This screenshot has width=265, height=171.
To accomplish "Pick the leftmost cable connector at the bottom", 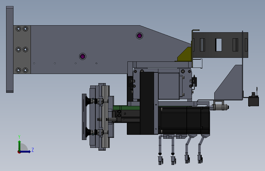I will tap(160, 160).
